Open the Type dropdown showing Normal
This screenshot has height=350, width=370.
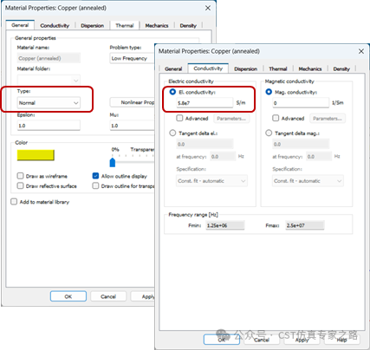pos(49,103)
